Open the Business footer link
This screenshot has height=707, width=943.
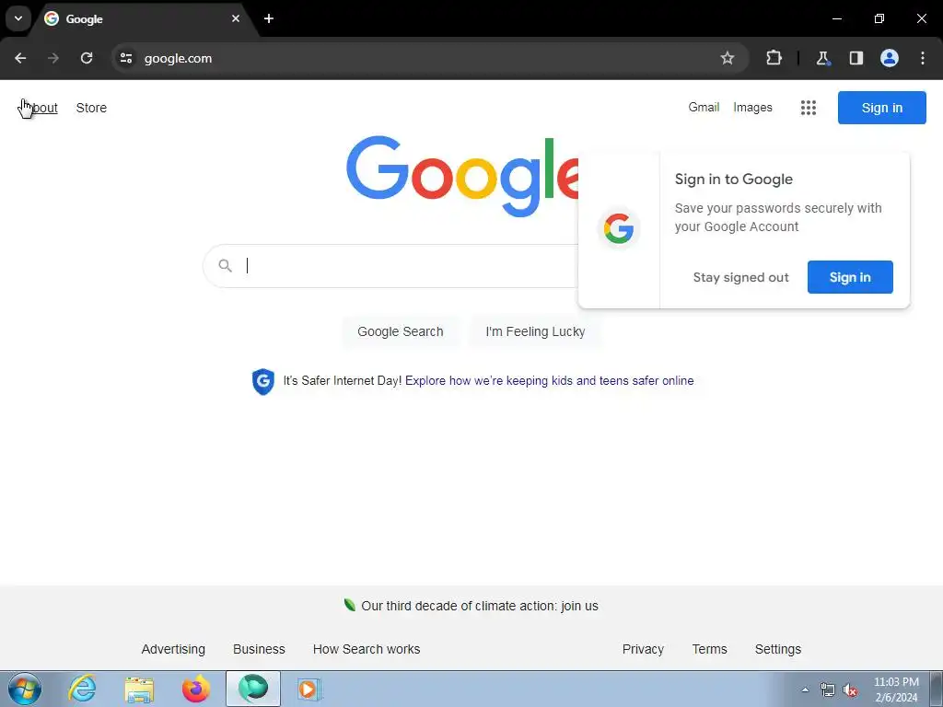(259, 649)
